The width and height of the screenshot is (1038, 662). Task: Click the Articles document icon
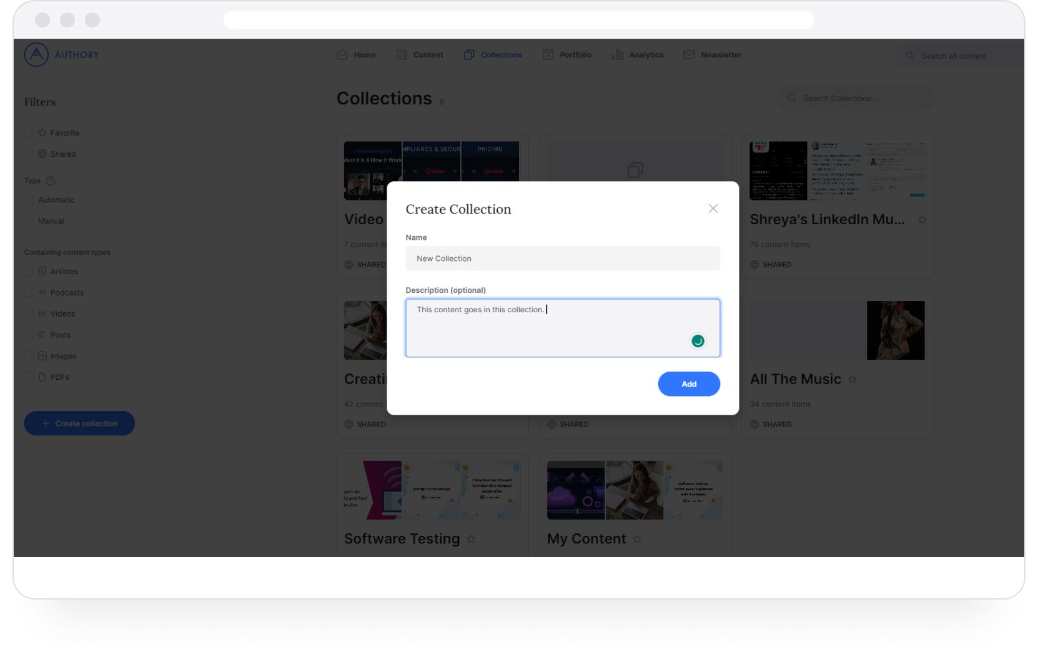[42, 271]
